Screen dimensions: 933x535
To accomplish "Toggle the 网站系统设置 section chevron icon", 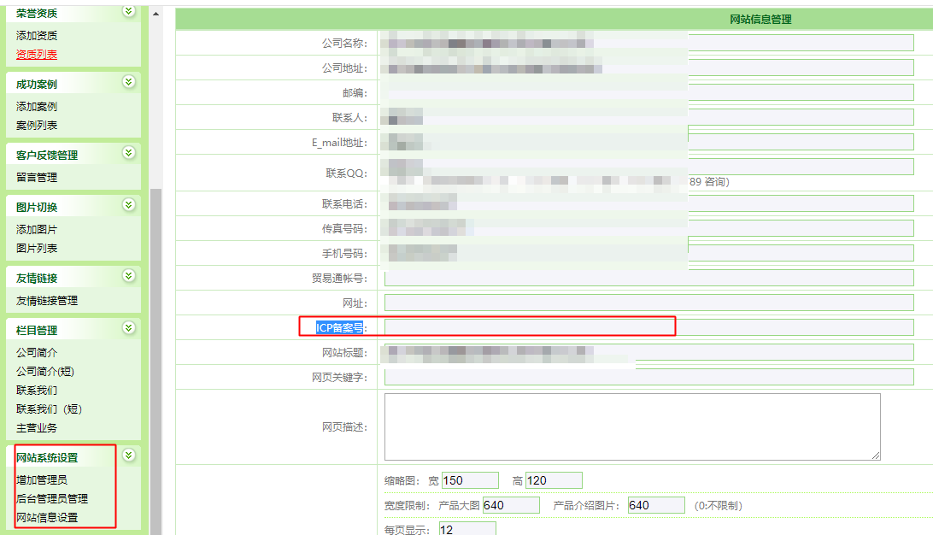I will tap(129, 456).
